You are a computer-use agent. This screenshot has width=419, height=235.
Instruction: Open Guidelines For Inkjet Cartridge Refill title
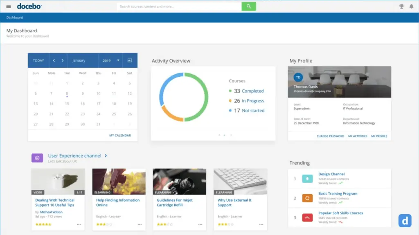pyautogui.click(x=174, y=202)
